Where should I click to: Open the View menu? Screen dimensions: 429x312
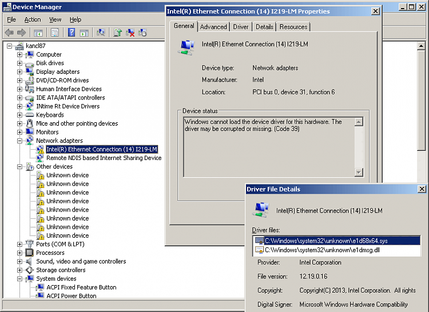(x=55, y=19)
